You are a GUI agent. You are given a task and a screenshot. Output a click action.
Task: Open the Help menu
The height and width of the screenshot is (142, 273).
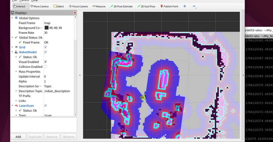point(35,1)
